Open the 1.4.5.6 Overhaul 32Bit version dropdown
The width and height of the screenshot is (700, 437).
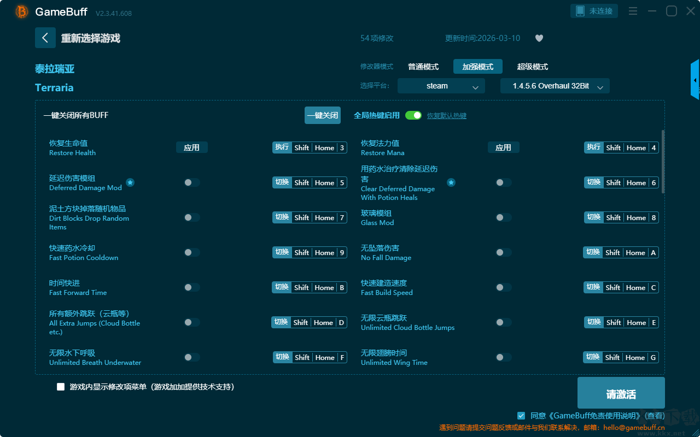pyautogui.click(x=555, y=86)
